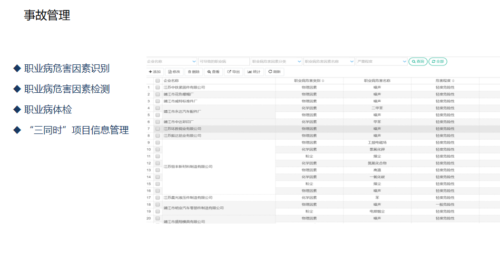Click the 添加 (add) toolbar button

155,72
